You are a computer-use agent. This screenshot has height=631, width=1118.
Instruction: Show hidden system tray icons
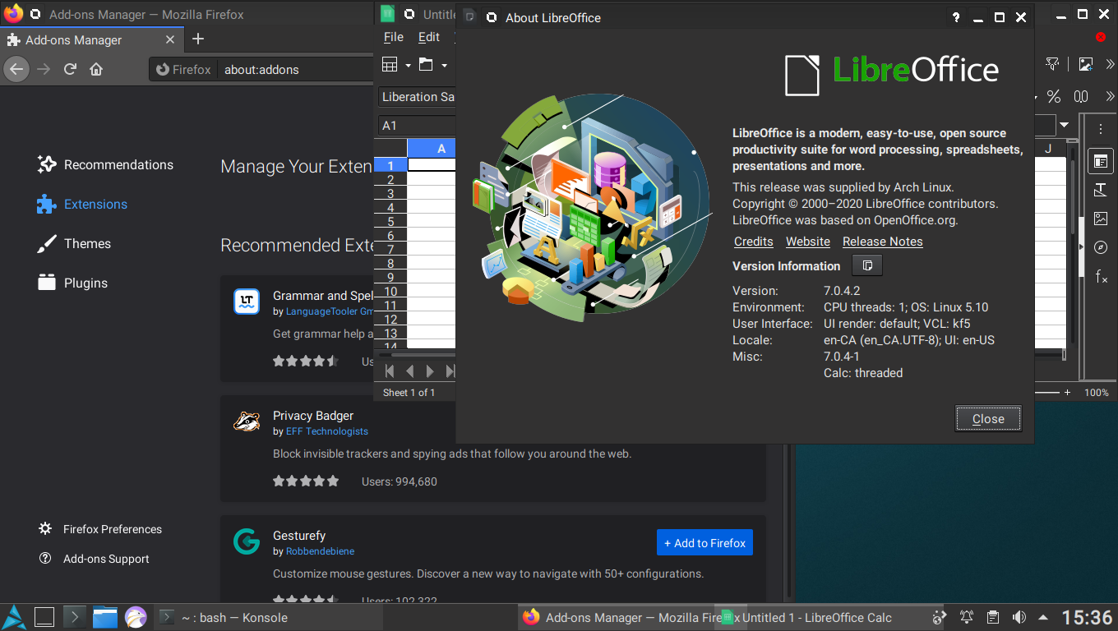(1044, 617)
